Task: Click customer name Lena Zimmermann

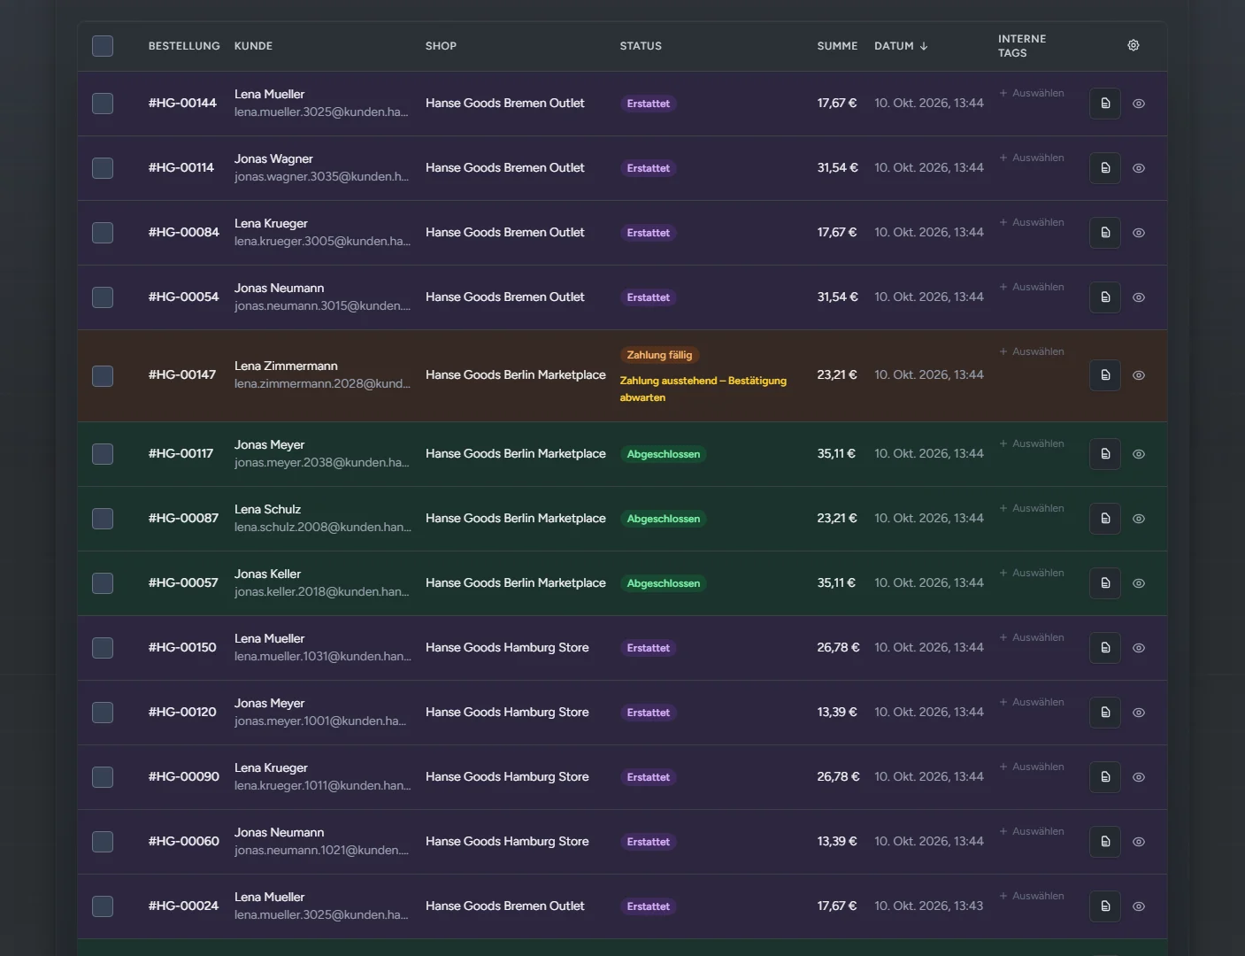Action: [286, 366]
